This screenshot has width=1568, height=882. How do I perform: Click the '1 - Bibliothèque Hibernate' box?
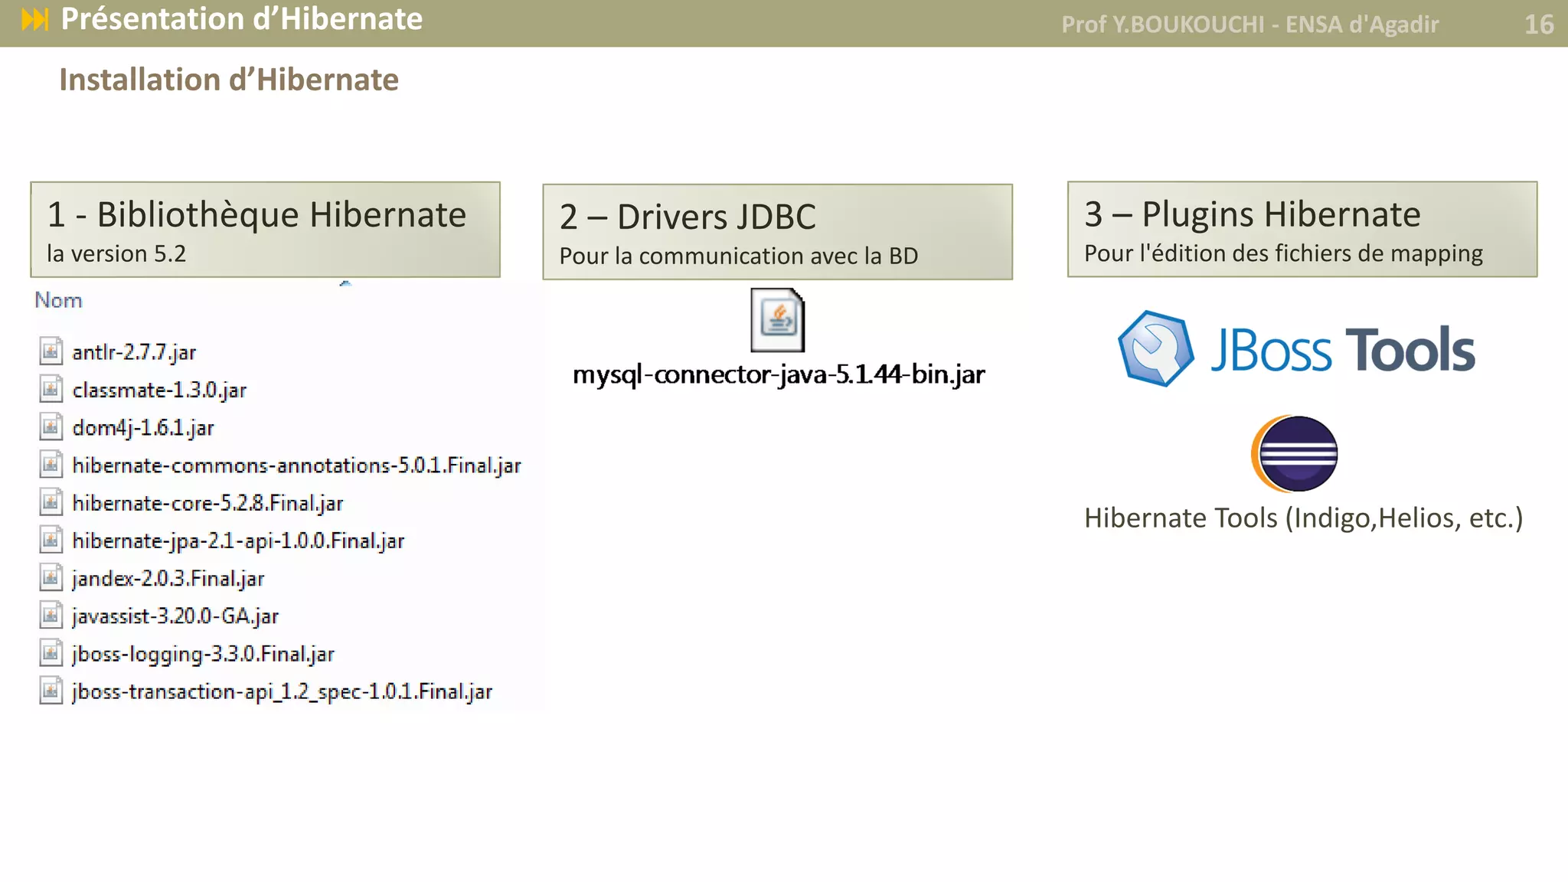[265, 230]
